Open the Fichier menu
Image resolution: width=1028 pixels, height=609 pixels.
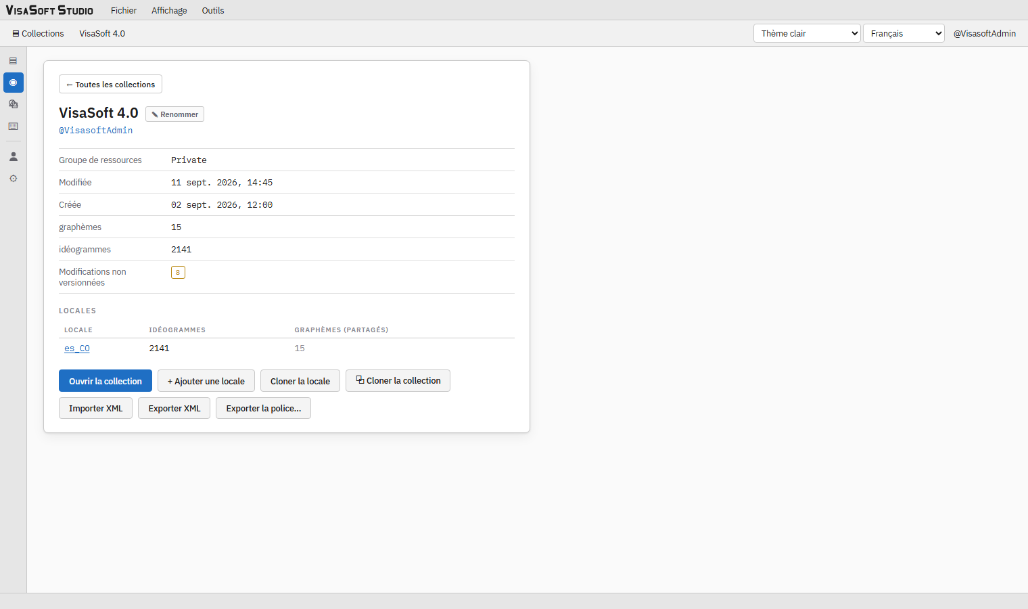(124, 10)
